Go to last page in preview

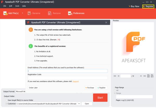tap(144, 76)
